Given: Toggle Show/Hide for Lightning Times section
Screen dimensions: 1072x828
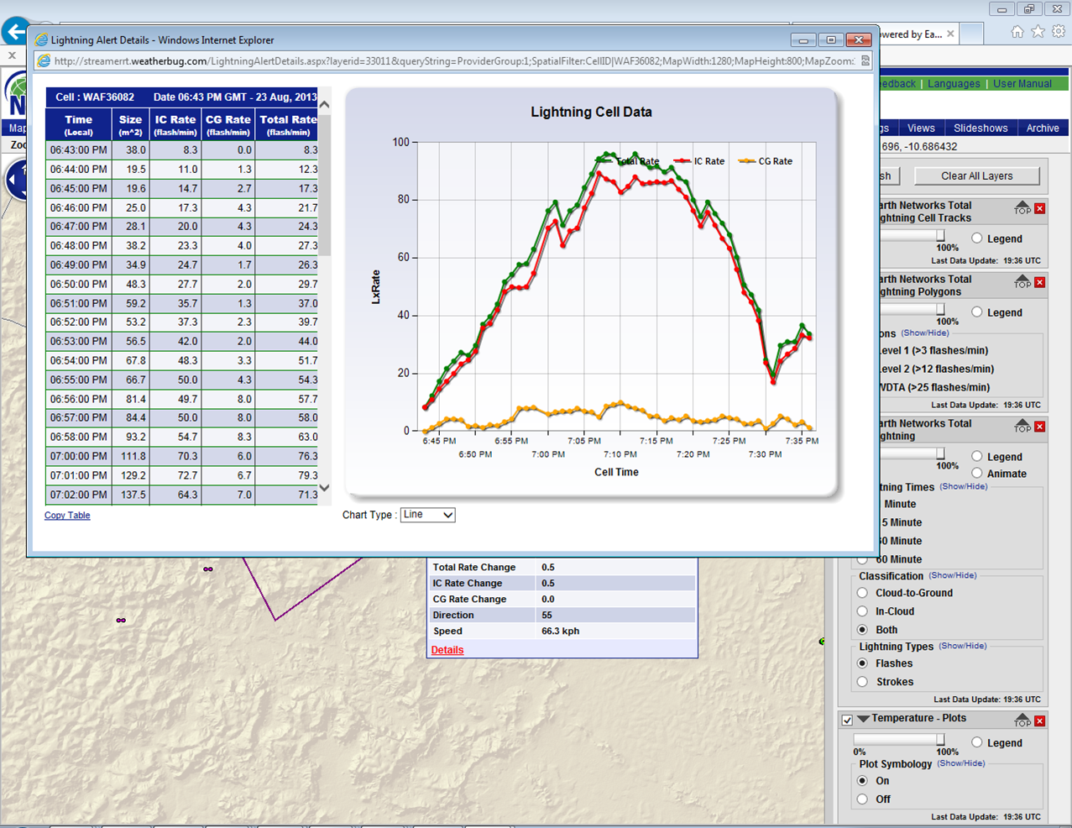Looking at the screenshot, I should [x=964, y=486].
